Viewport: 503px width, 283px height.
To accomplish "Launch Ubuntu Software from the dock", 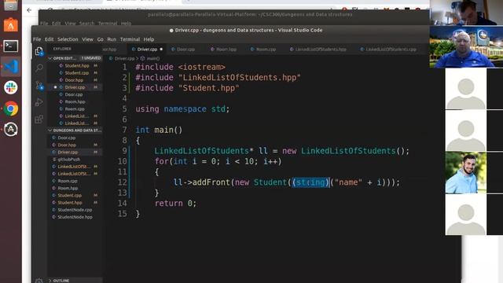I will 10,25.
